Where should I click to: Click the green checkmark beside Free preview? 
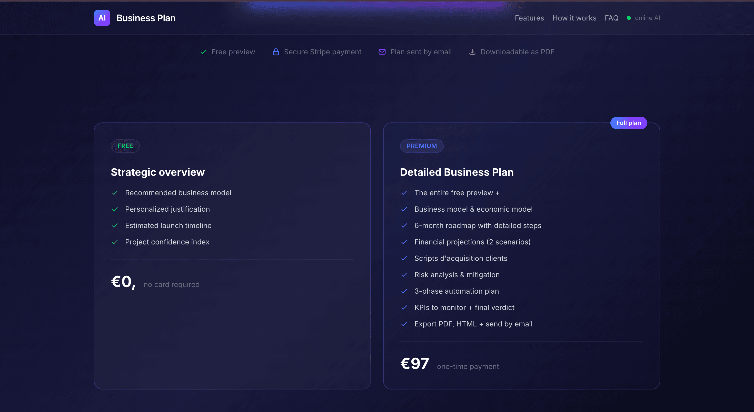click(x=203, y=52)
